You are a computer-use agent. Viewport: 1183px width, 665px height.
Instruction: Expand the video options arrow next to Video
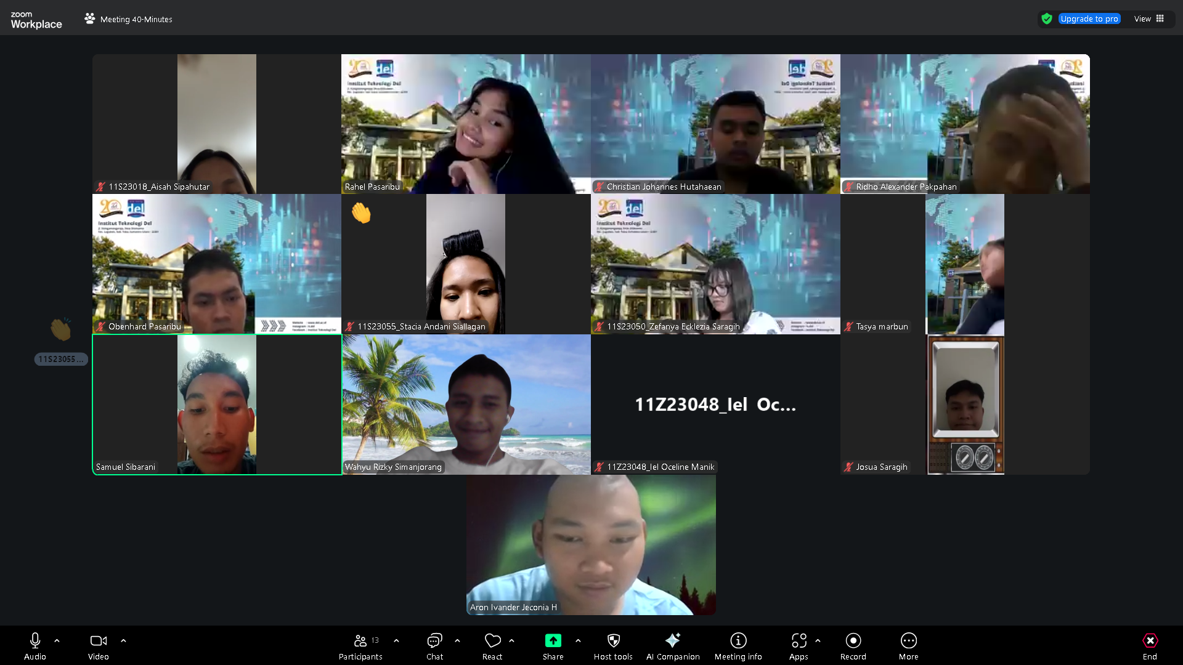click(x=123, y=641)
